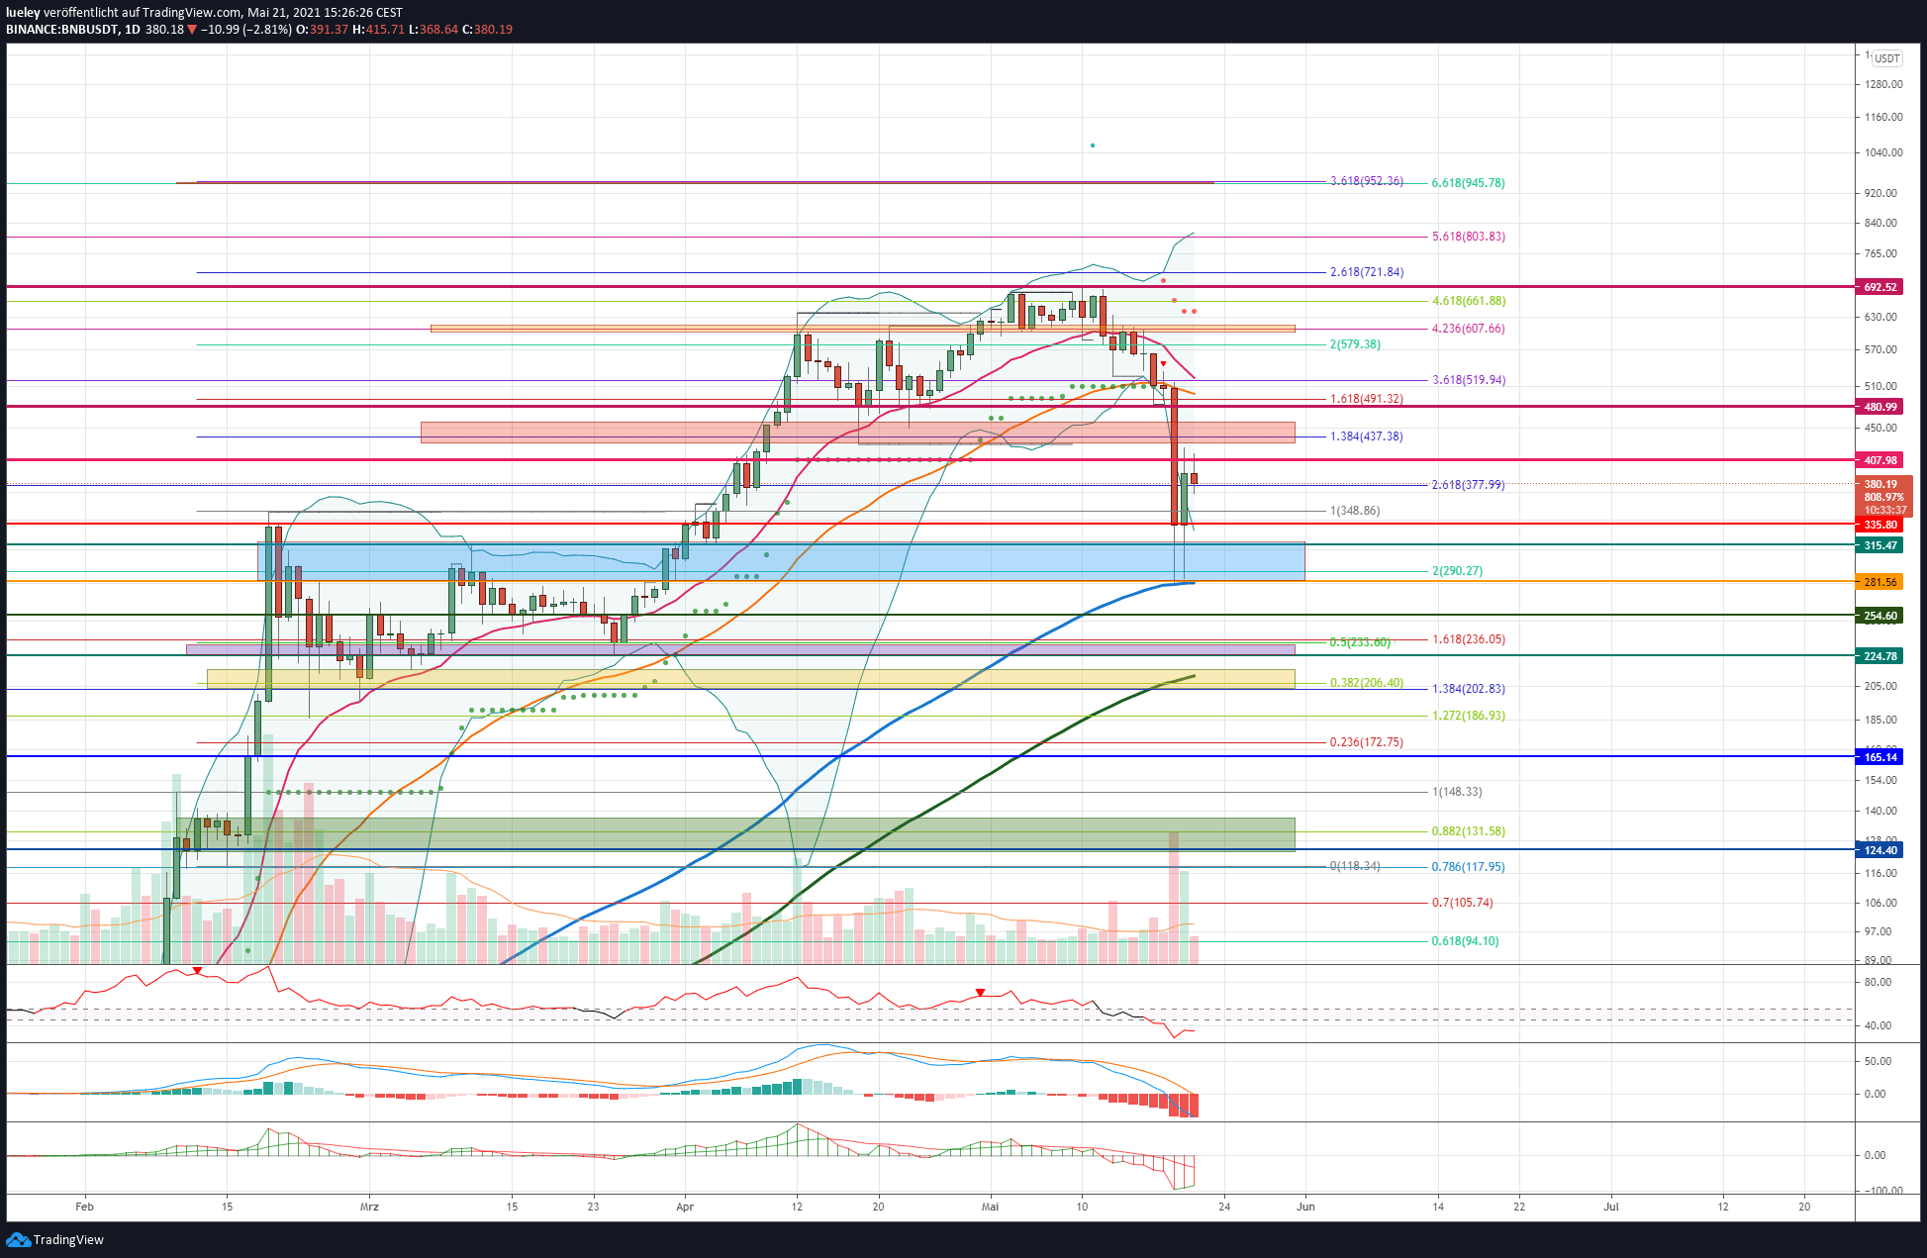The width and height of the screenshot is (1927, 1258).
Task: Click the teal dot marker above the chart
Action: pos(1092,145)
